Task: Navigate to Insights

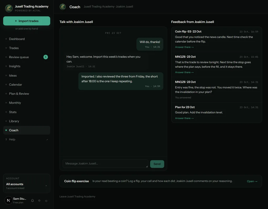Action: click(x=27, y=66)
